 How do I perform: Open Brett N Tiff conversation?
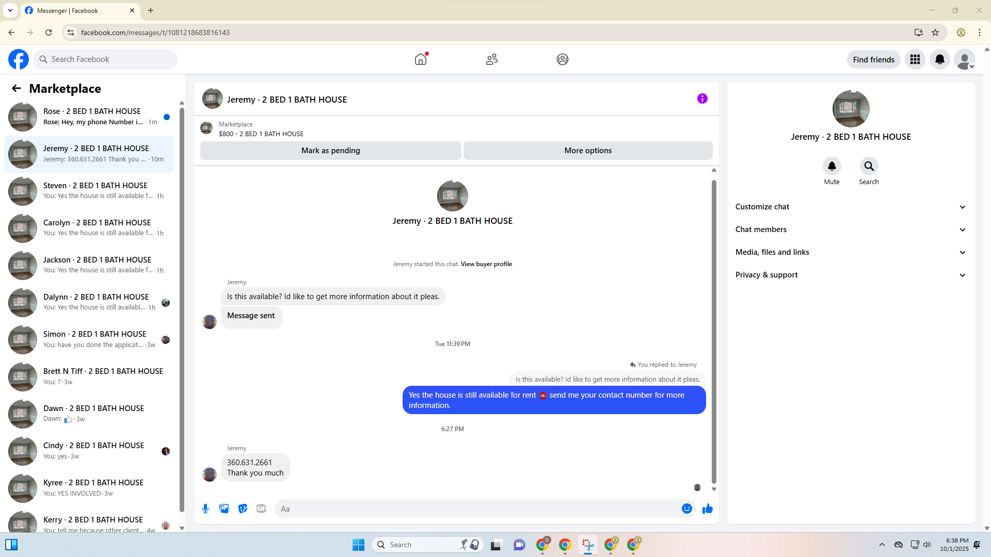pos(89,377)
